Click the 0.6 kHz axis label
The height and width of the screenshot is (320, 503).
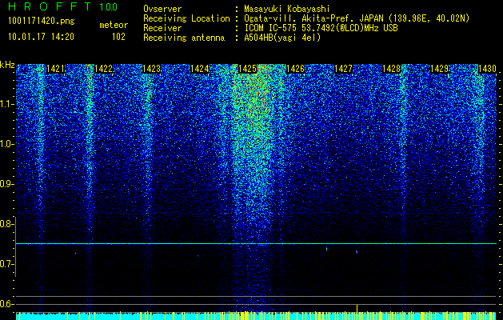pos(6,304)
